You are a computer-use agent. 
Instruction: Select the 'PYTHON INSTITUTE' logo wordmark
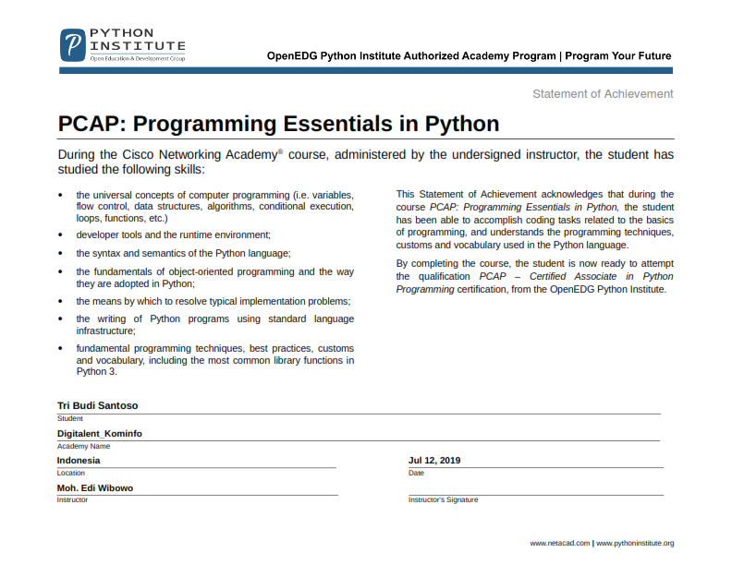138,40
